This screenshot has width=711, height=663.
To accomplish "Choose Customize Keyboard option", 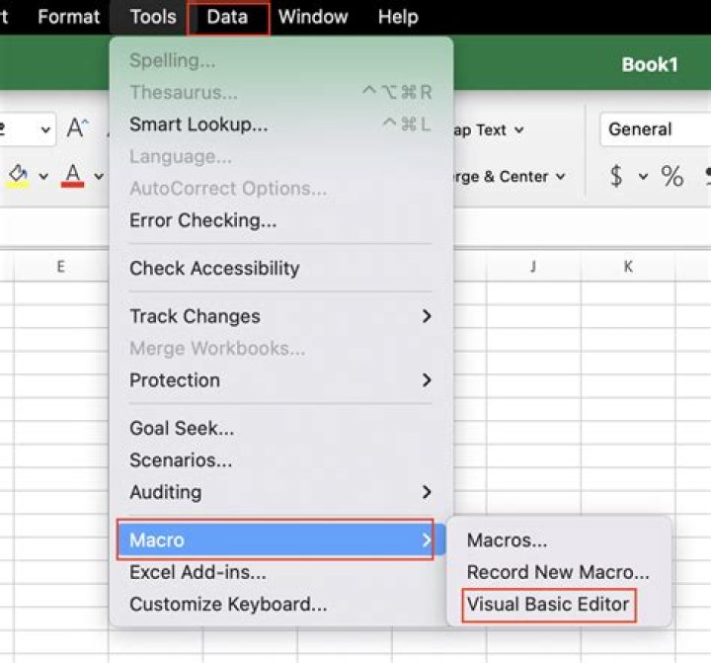I will [x=281, y=605].
